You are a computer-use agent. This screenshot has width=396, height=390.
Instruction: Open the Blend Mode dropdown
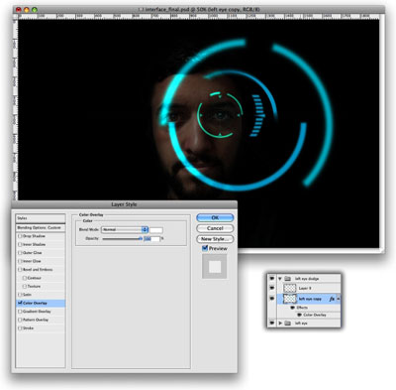point(125,229)
